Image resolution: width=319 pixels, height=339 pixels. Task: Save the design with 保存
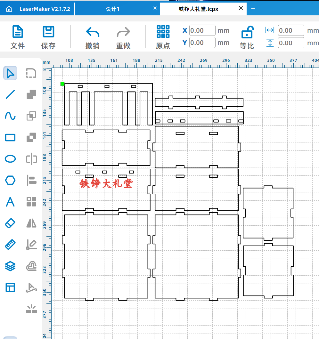click(x=48, y=37)
